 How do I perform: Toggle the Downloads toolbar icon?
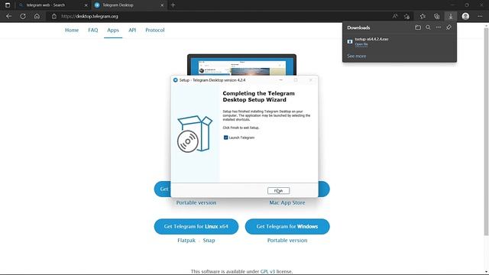(x=451, y=16)
